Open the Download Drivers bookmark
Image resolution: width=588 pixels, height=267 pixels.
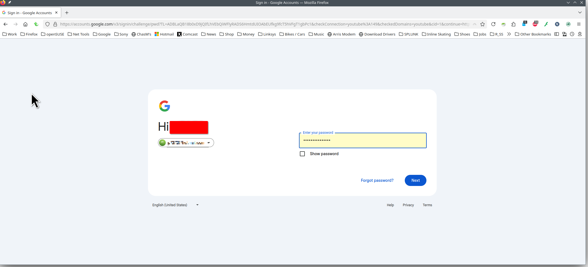[377, 34]
